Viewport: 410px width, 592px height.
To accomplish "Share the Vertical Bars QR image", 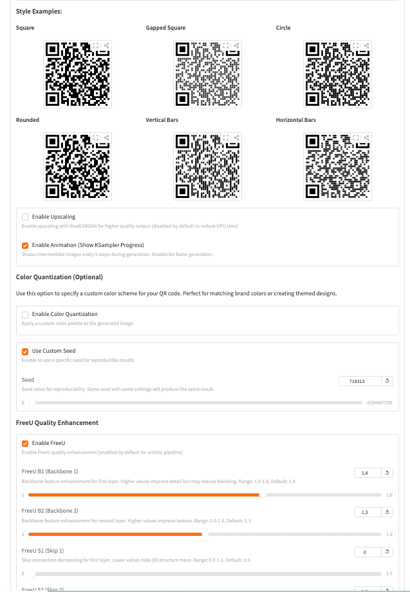I will click(x=236, y=137).
